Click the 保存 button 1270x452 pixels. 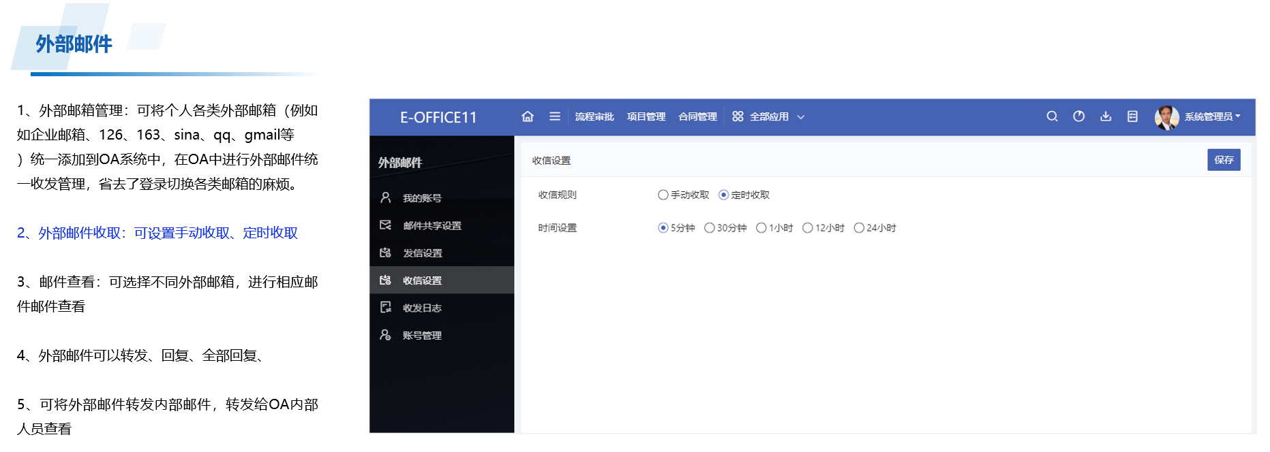point(1224,160)
